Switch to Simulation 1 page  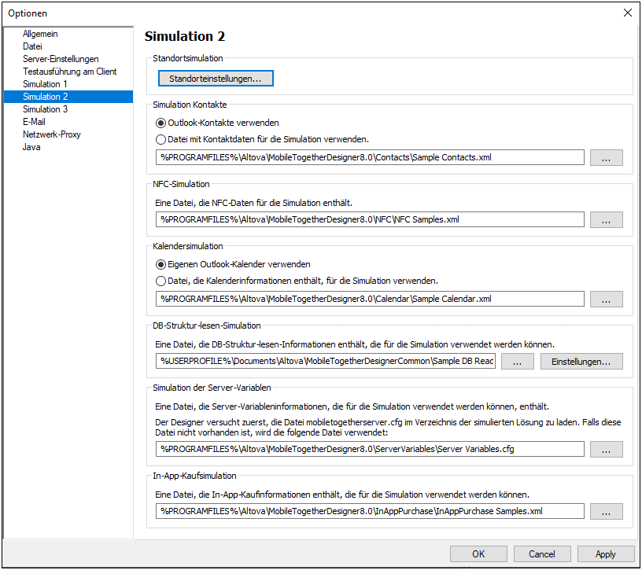click(45, 84)
